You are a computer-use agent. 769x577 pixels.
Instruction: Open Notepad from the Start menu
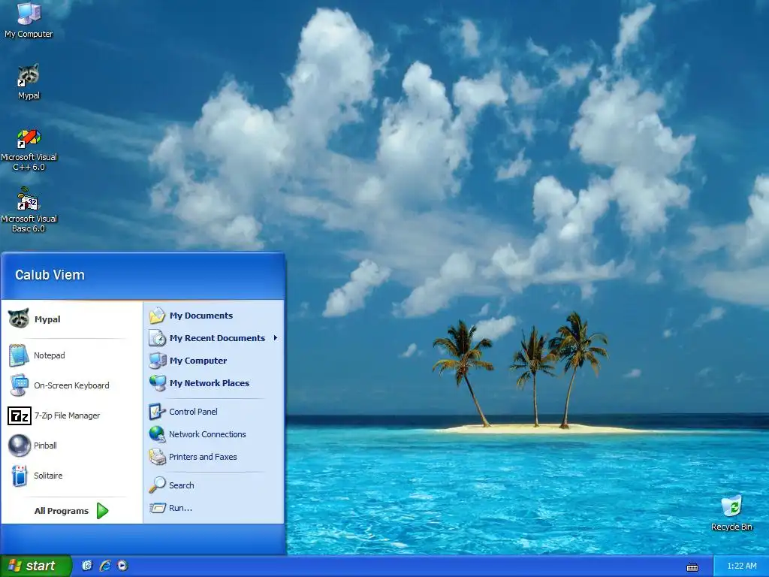click(71, 355)
